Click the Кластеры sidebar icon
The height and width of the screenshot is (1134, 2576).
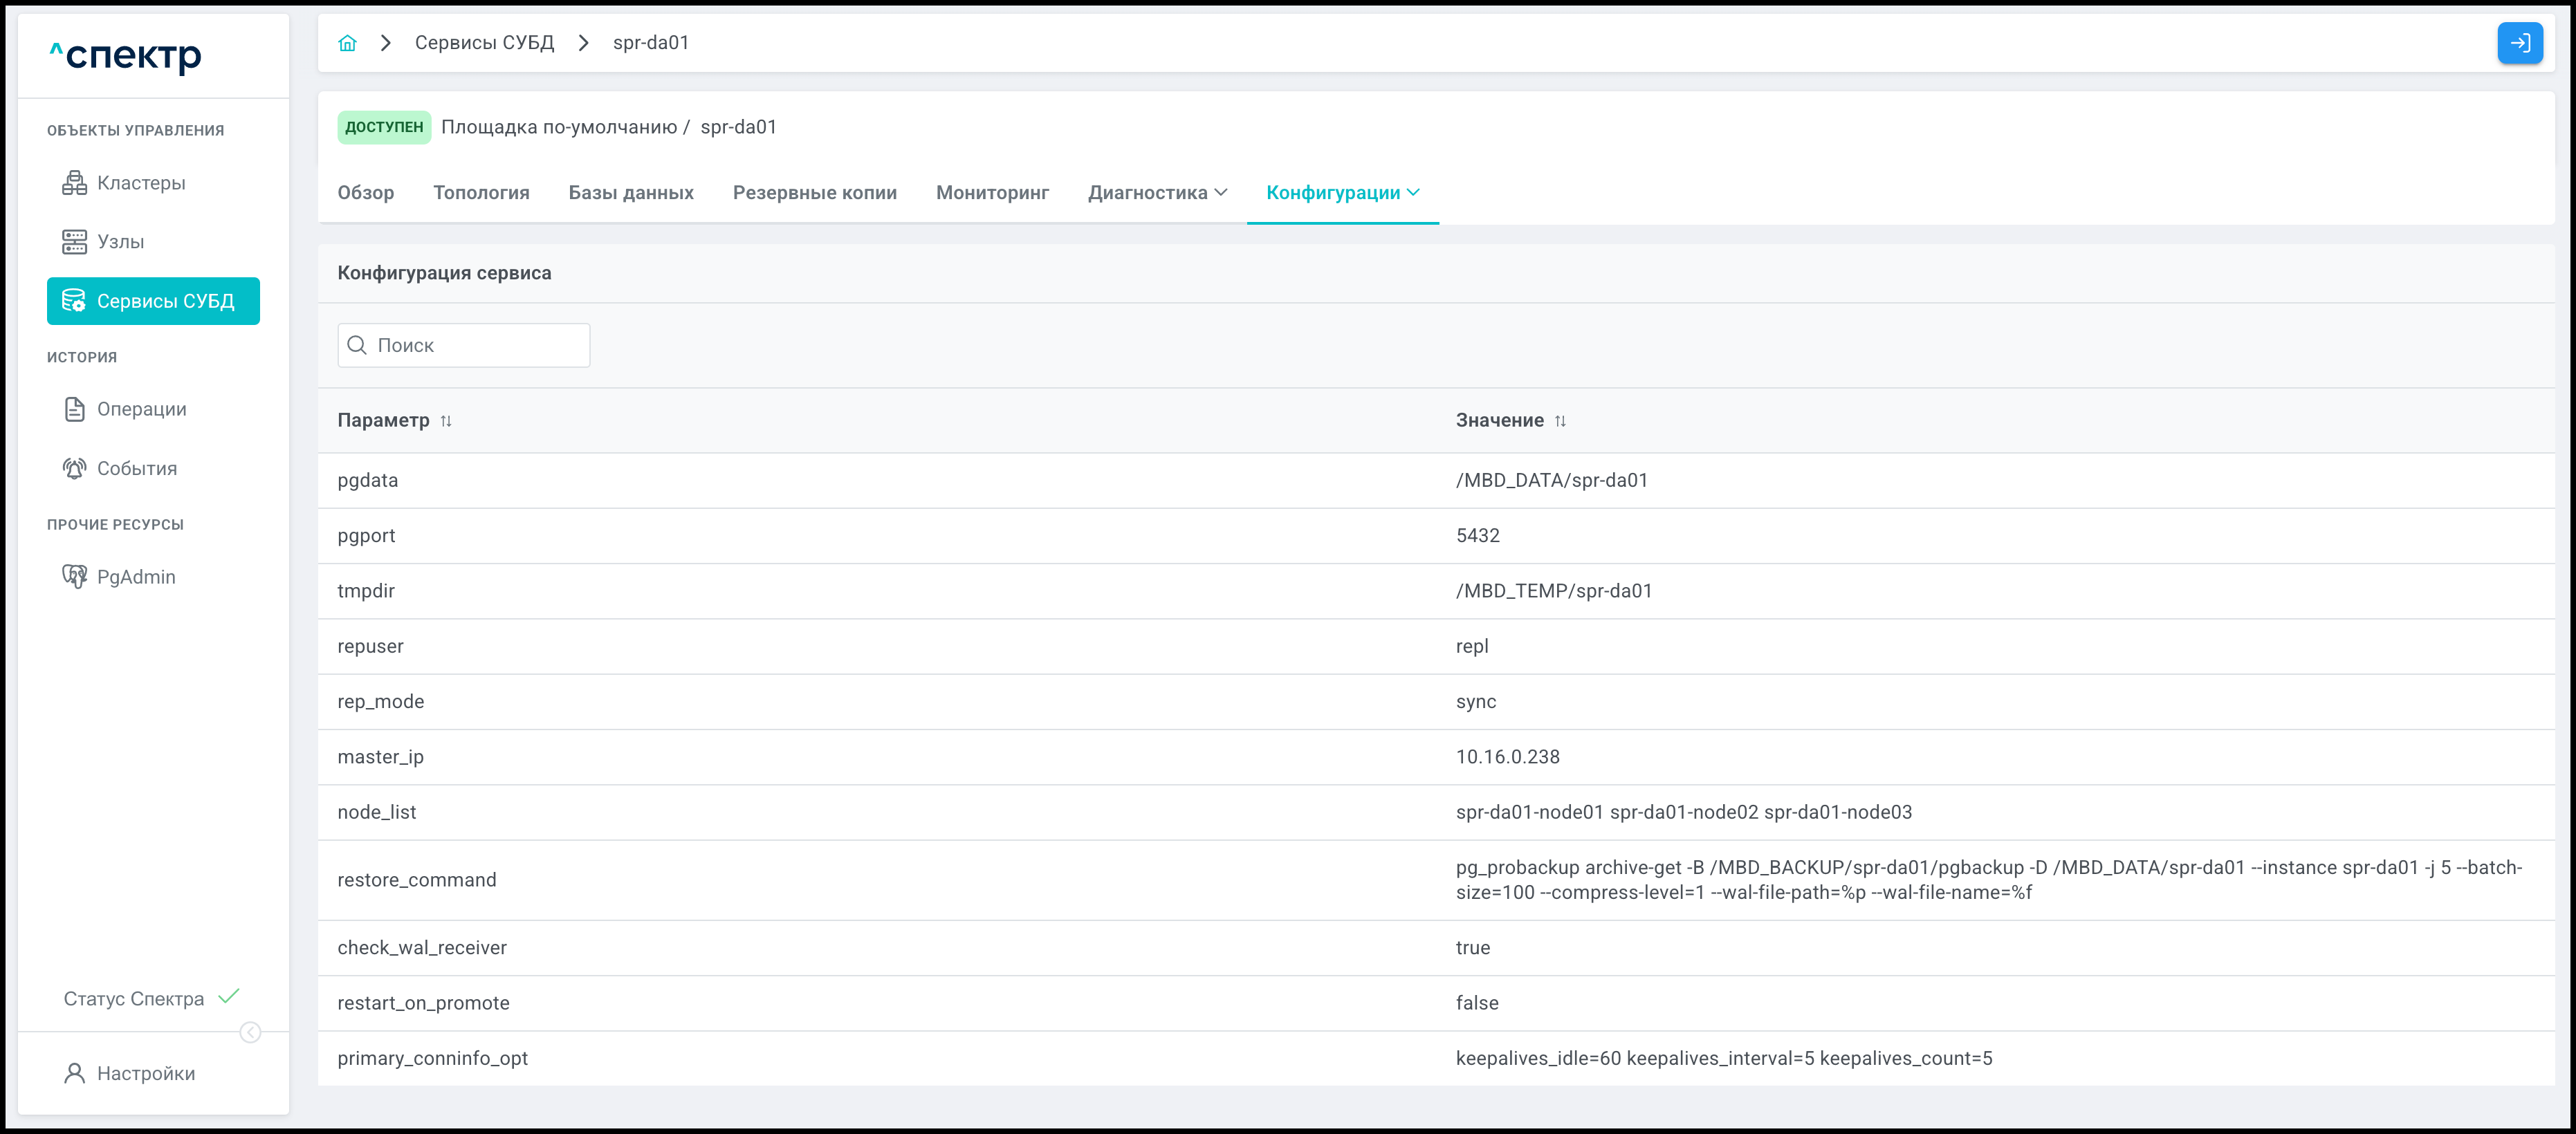(x=74, y=183)
